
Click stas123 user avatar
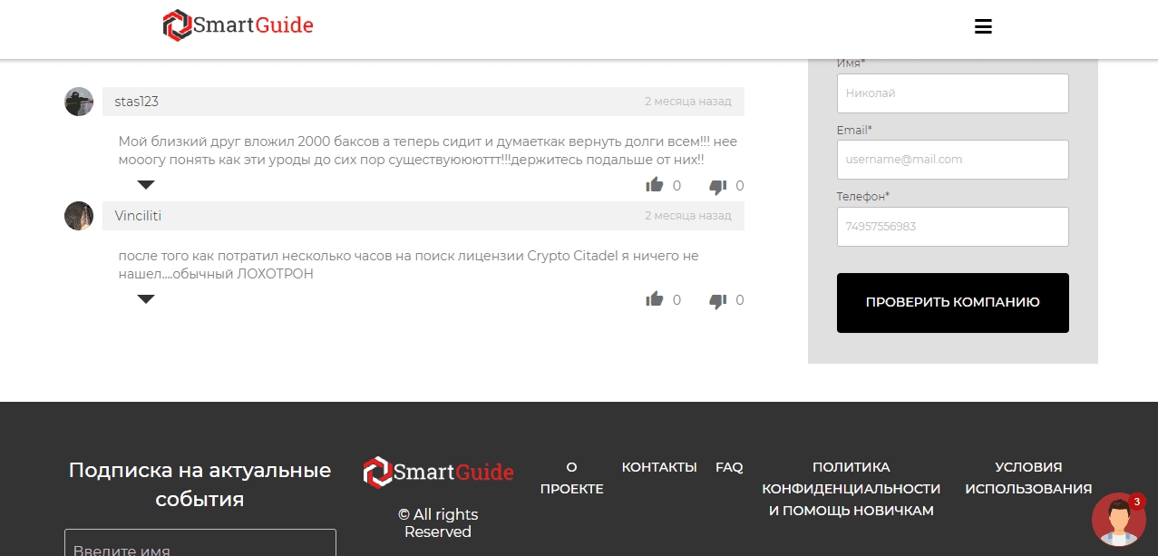[79, 102]
